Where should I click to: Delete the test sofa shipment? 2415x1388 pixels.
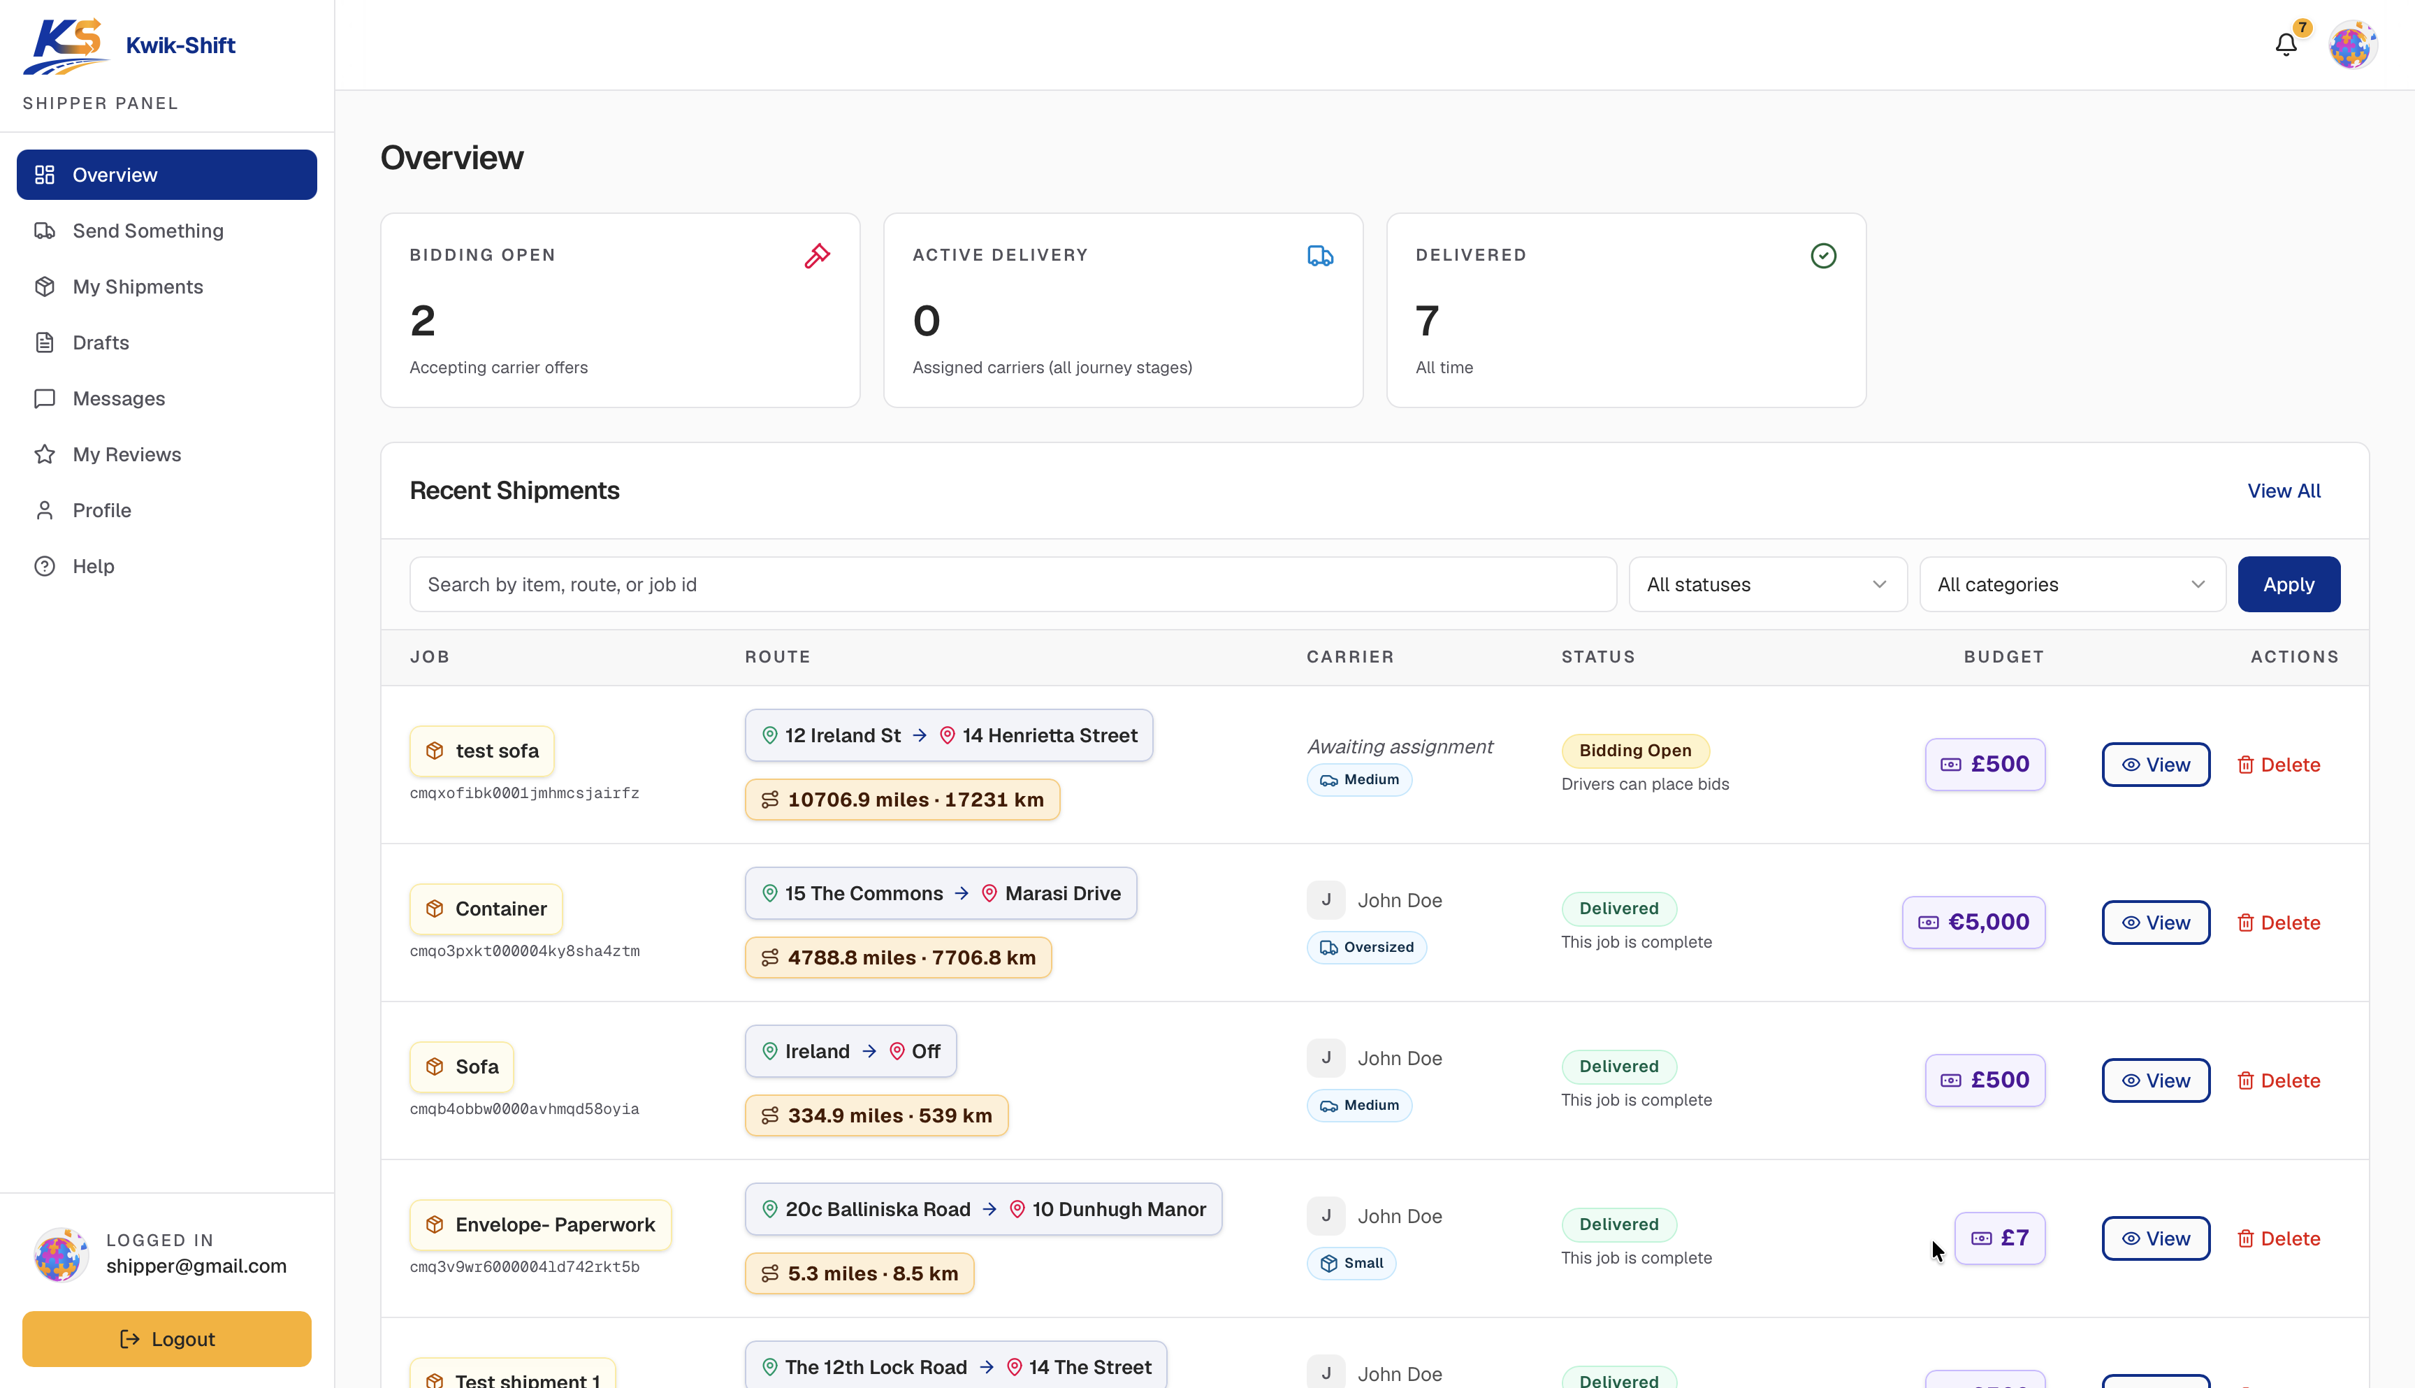pyautogui.click(x=2278, y=765)
